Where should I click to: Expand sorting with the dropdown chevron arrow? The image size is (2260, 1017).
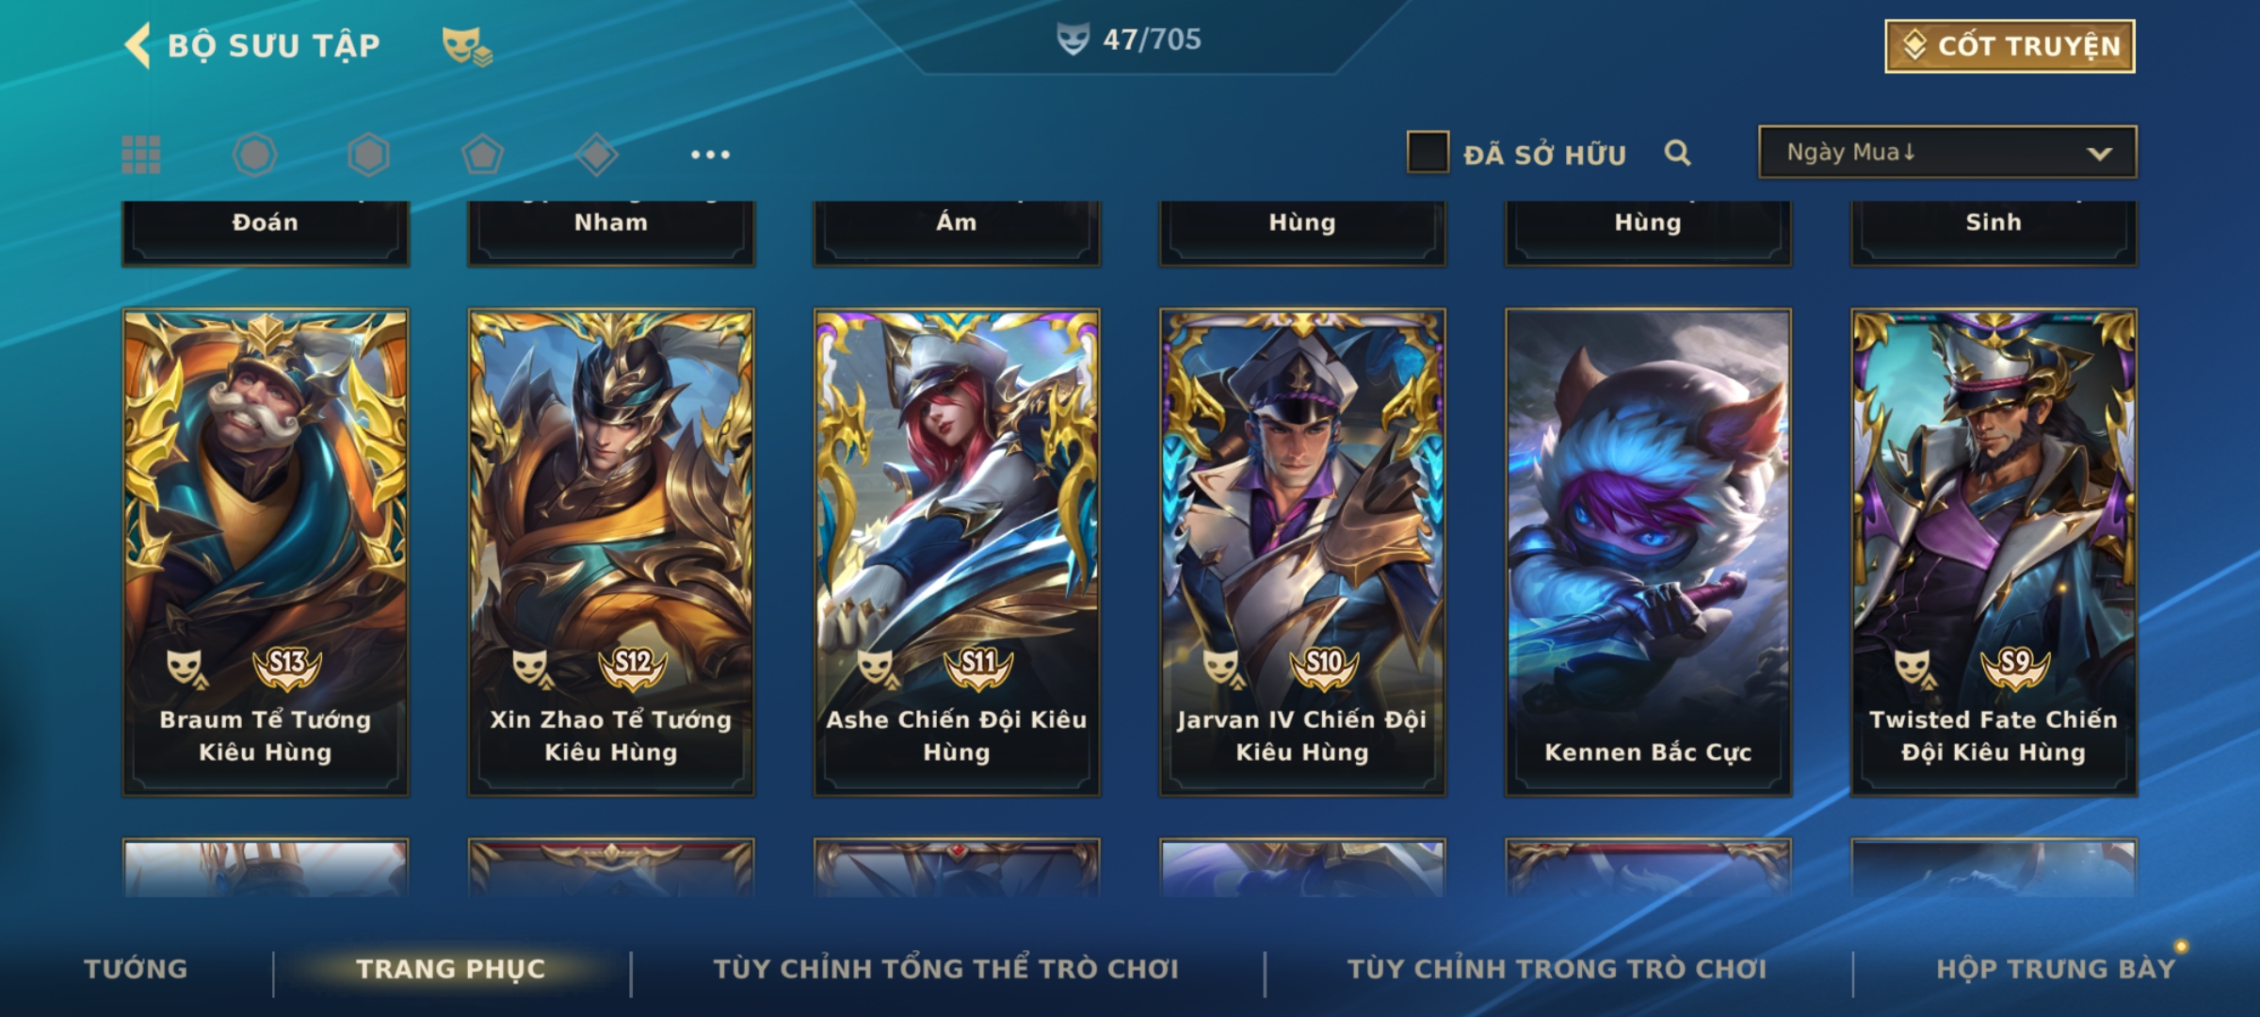[2099, 154]
